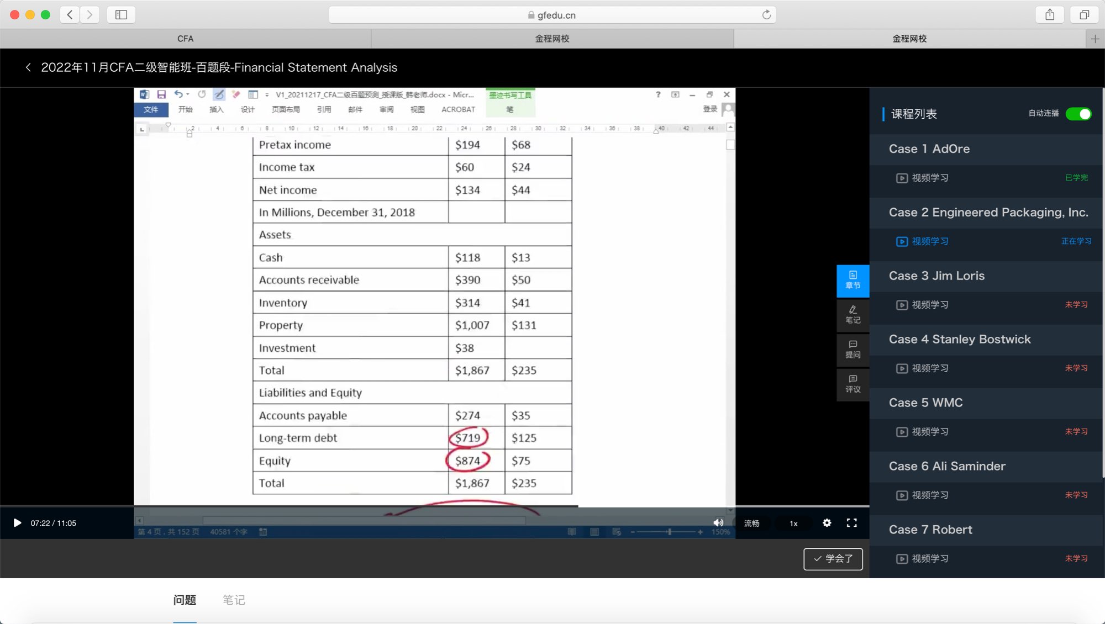Open the Word 插入 ribbon tab

pos(217,109)
